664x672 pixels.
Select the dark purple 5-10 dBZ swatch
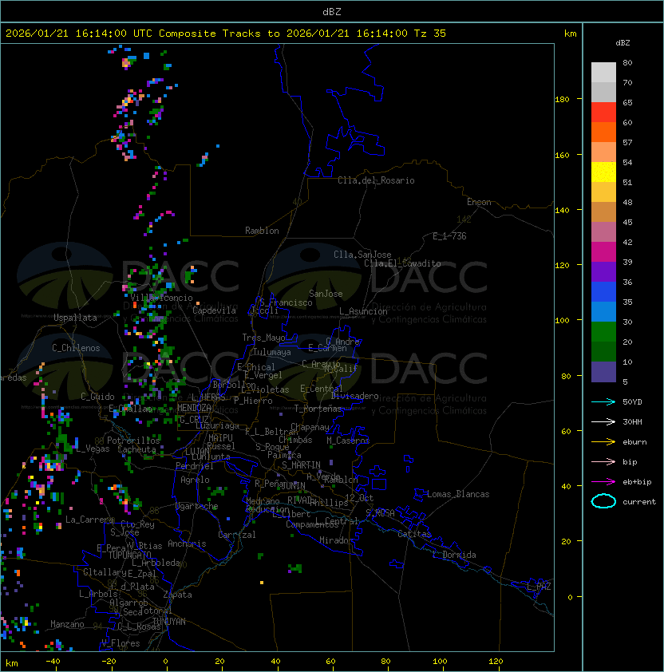click(603, 372)
